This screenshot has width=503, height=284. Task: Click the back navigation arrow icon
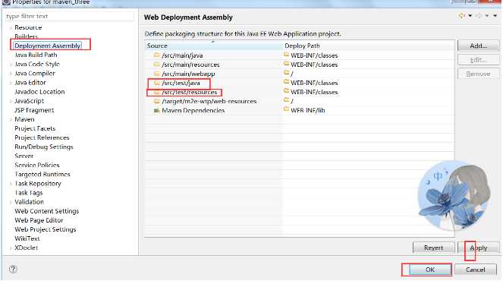[x=461, y=15]
